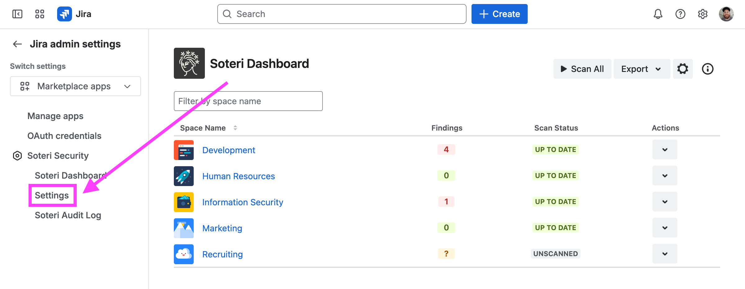This screenshot has width=745, height=289.
Task: Open Jira settings gear in top bar
Action: [x=702, y=14]
